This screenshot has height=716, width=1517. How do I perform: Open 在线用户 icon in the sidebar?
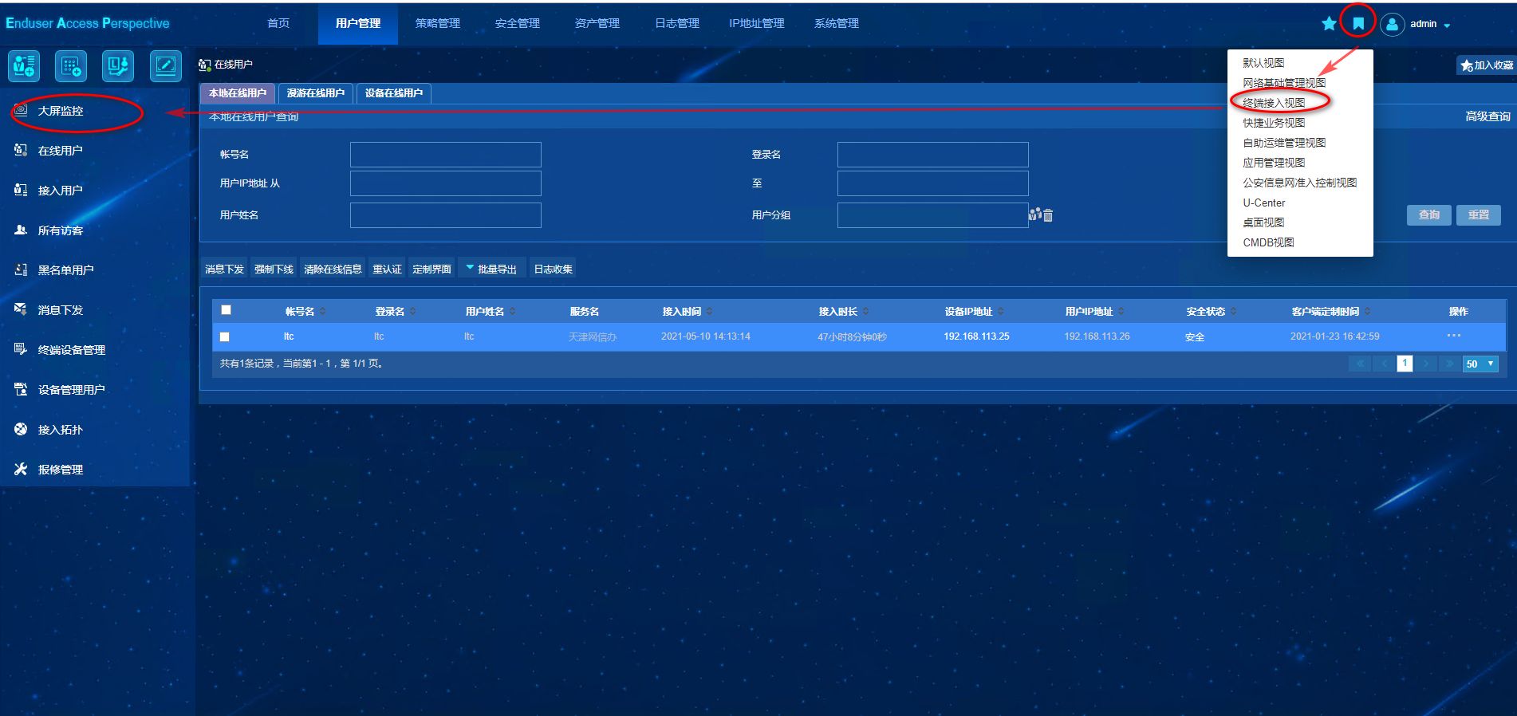pyautogui.click(x=22, y=150)
